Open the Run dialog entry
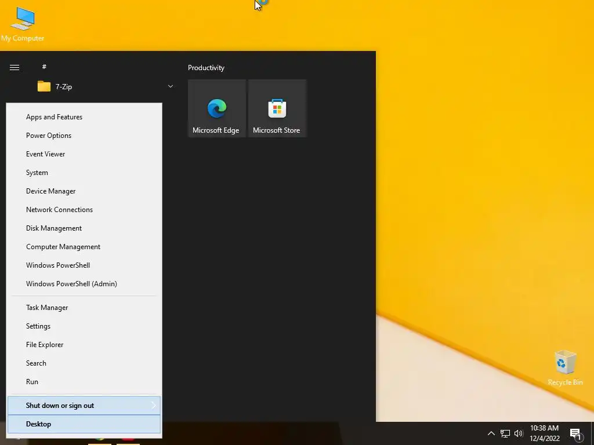The width and height of the screenshot is (594, 445). coord(84,382)
